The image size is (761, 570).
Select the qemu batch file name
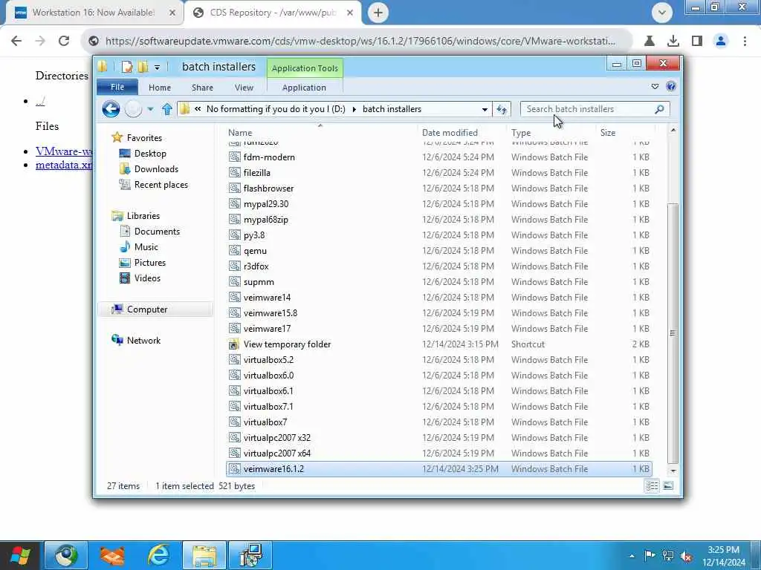click(256, 251)
